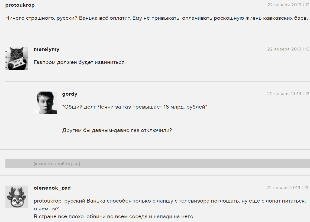The width and height of the screenshot is (310, 222).
Task: Click the line starting 'В стране все плохо'
Action: pos(114,217)
